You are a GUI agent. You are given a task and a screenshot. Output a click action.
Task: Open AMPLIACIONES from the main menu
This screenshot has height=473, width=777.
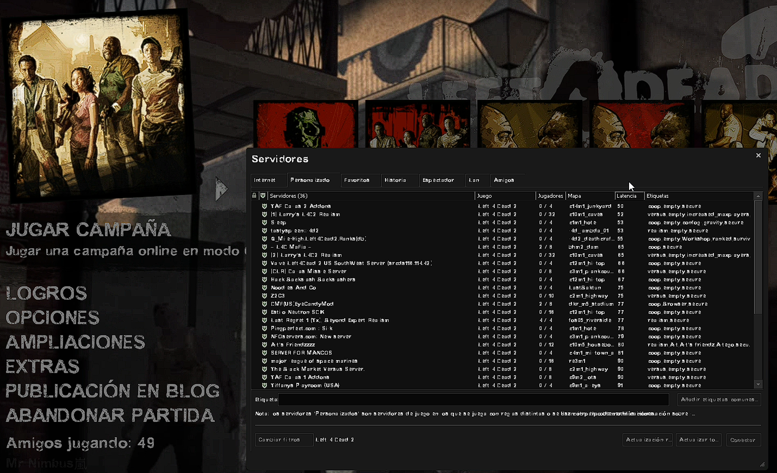point(76,342)
